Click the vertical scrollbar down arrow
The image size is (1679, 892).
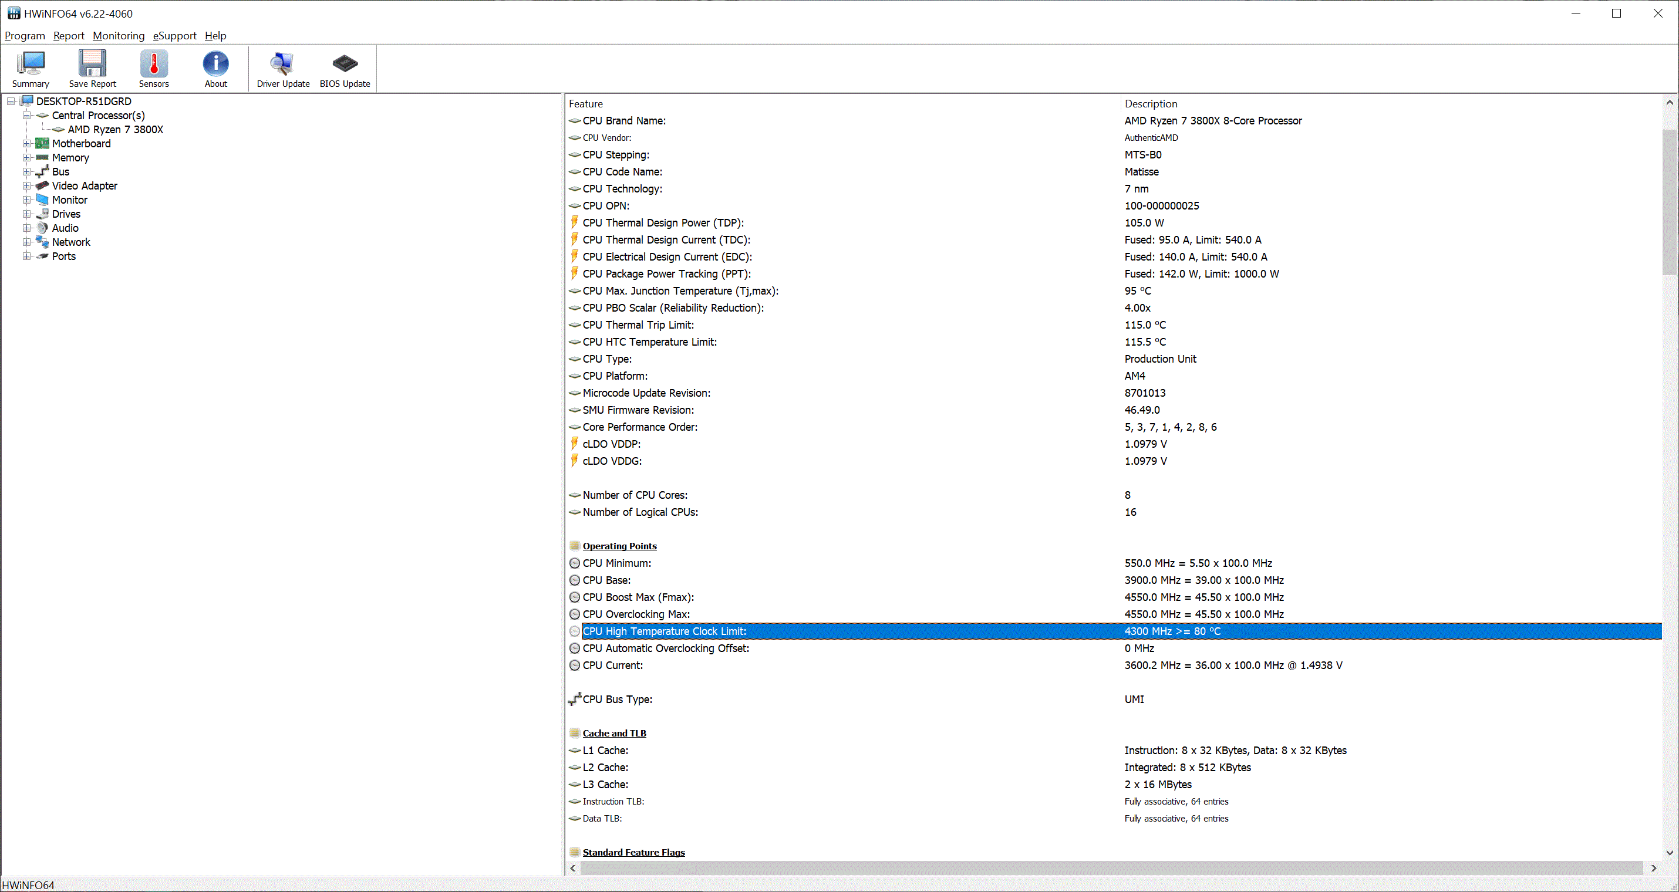point(1670,852)
